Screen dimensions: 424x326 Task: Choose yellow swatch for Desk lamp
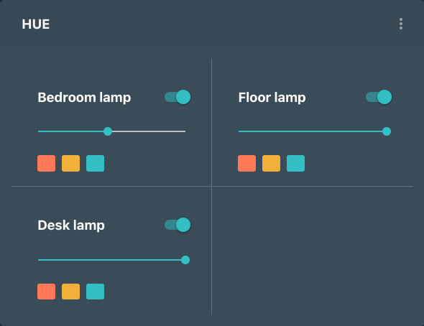pos(71,292)
